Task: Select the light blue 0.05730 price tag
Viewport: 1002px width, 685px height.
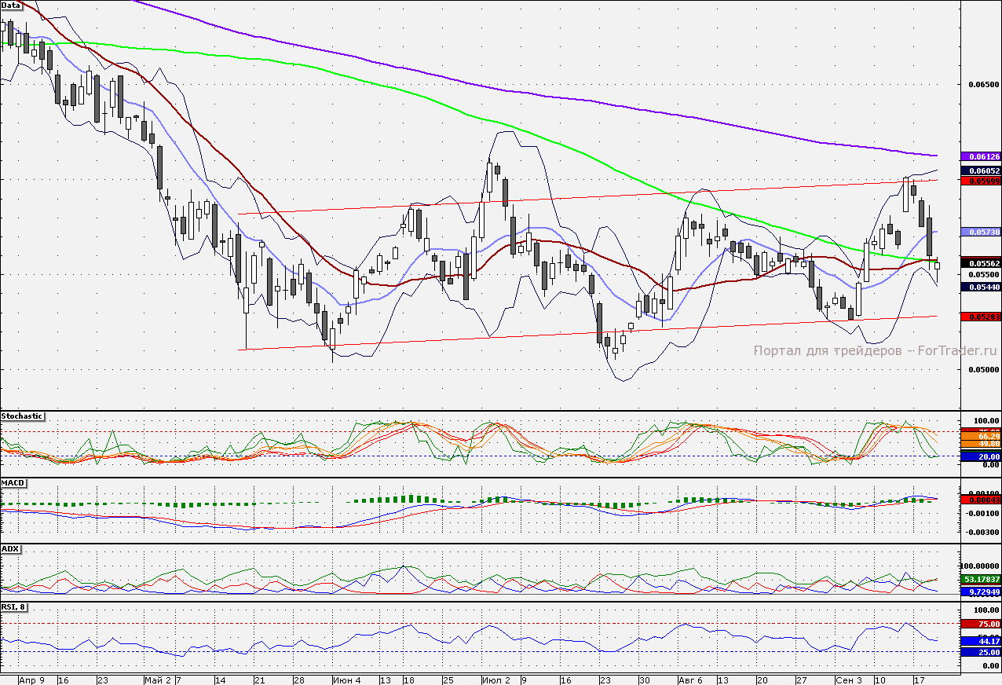Action: pos(981,232)
